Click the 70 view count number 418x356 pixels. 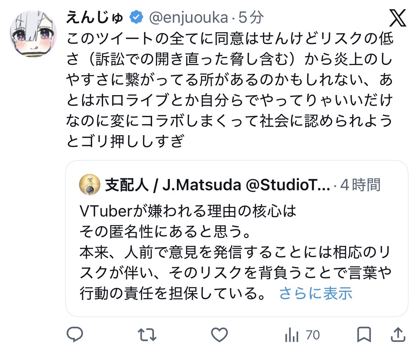pyautogui.click(x=313, y=335)
